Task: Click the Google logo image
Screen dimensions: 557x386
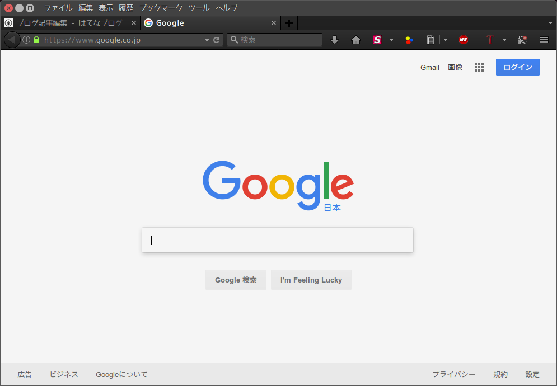Action: (278, 186)
